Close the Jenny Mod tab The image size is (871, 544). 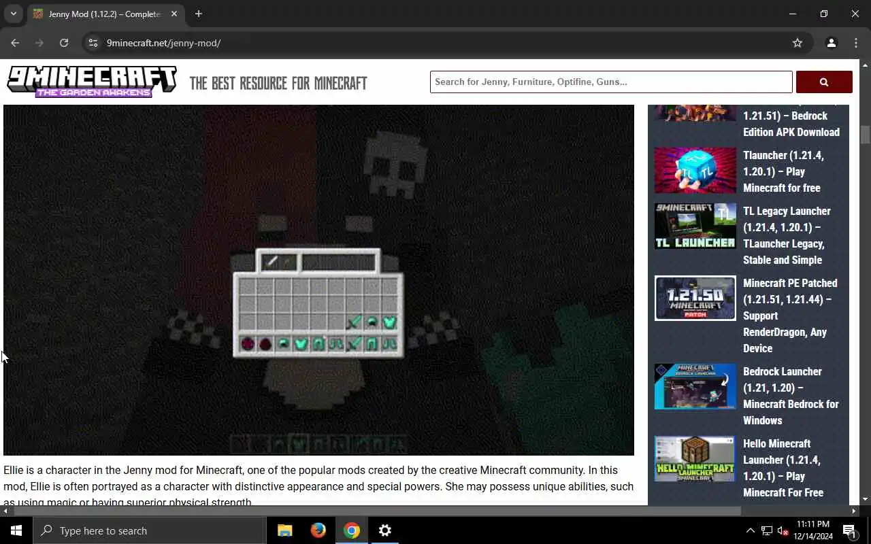click(x=174, y=14)
